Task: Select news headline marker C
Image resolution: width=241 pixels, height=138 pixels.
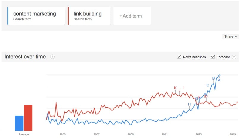Action: pos(208,85)
